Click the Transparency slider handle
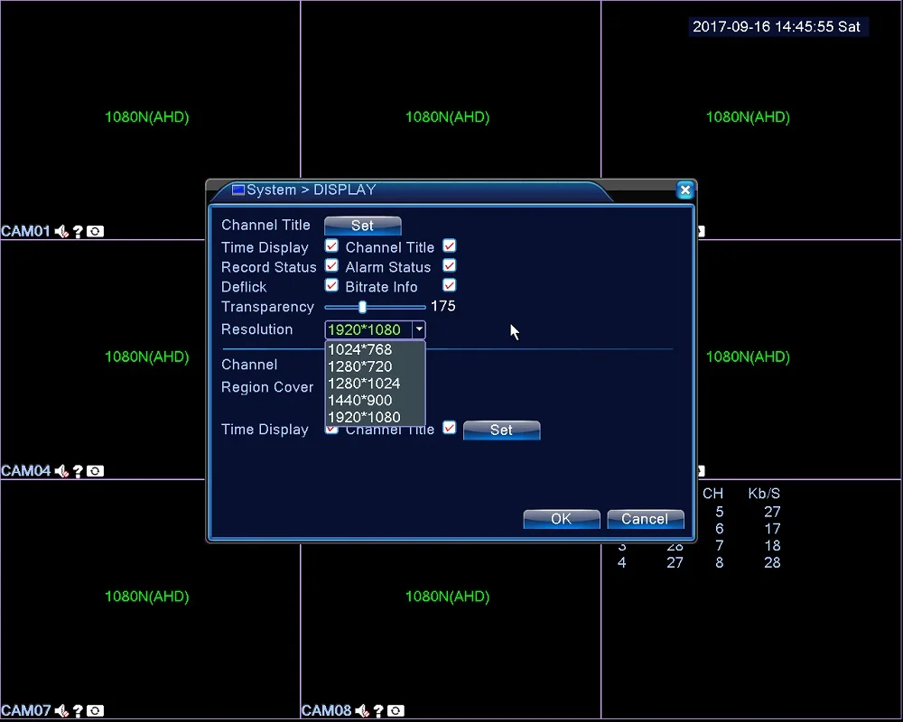 pos(362,307)
